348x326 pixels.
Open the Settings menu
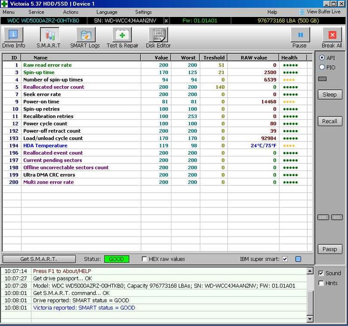143,12
